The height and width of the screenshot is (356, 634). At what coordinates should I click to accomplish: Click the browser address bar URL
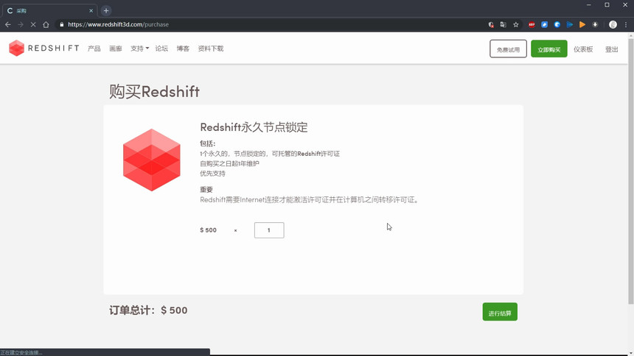(x=118, y=24)
